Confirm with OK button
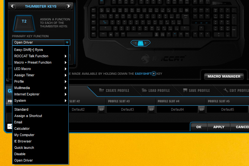 click(x=199, y=127)
